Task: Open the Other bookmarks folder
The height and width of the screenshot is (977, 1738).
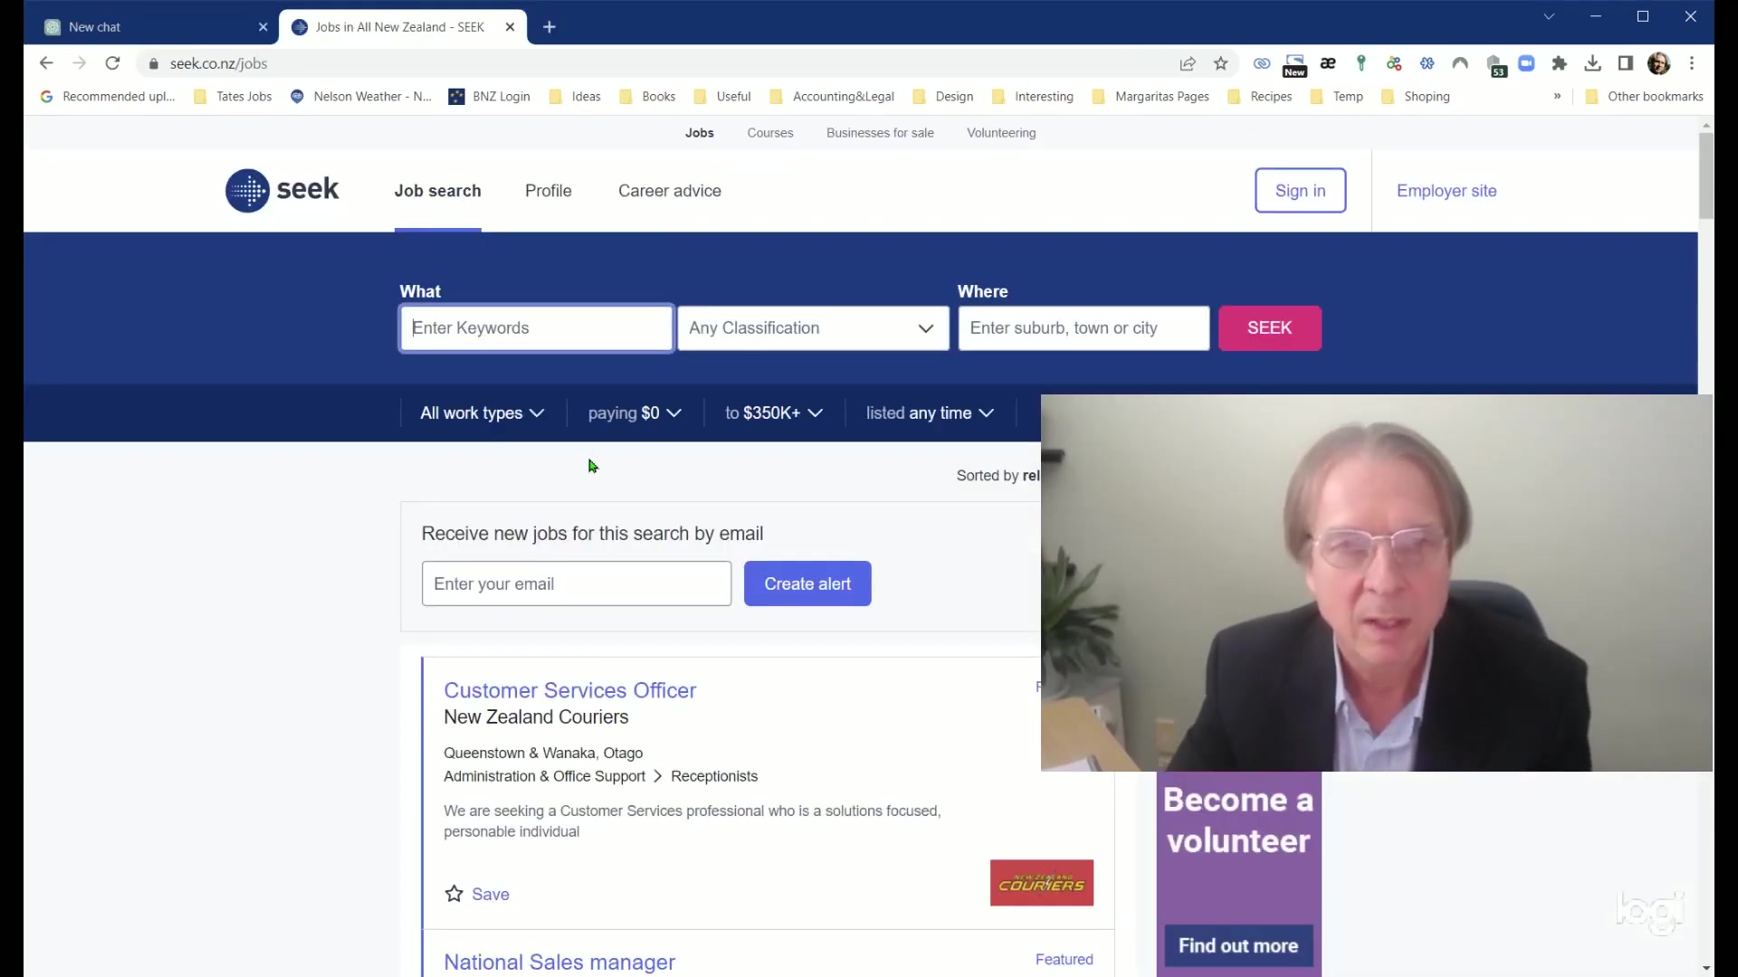Action: click(x=1645, y=96)
